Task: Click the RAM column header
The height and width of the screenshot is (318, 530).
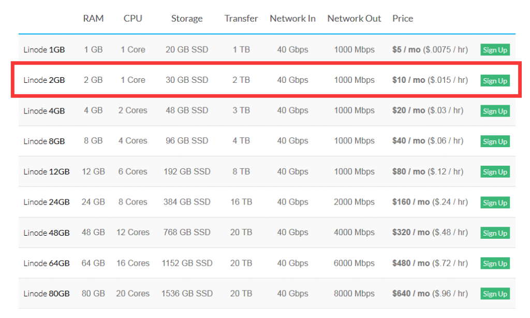Action: pyautogui.click(x=93, y=18)
